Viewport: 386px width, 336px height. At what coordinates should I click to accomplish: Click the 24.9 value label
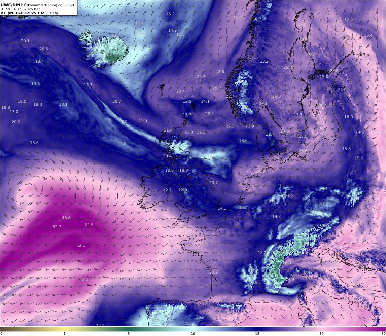tap(290, 279)
